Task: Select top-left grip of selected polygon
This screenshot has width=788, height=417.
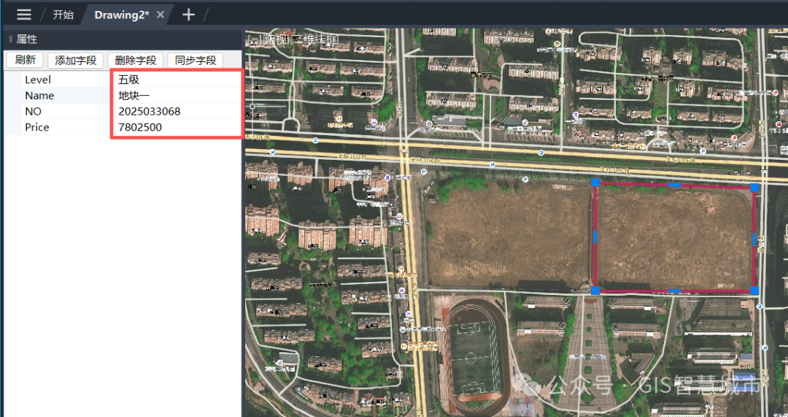Action: [595, 182]
